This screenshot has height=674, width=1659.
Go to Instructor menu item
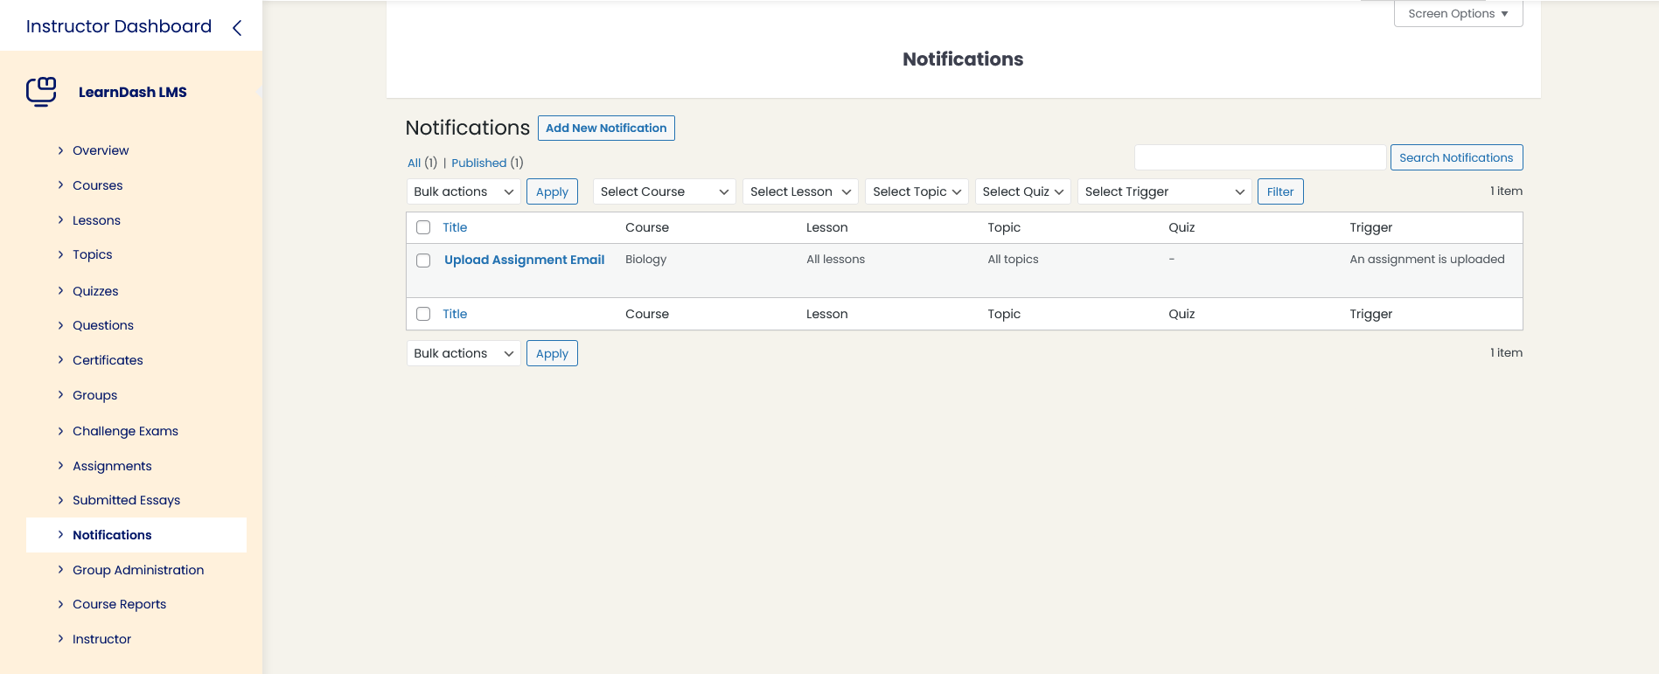point(101,639)
